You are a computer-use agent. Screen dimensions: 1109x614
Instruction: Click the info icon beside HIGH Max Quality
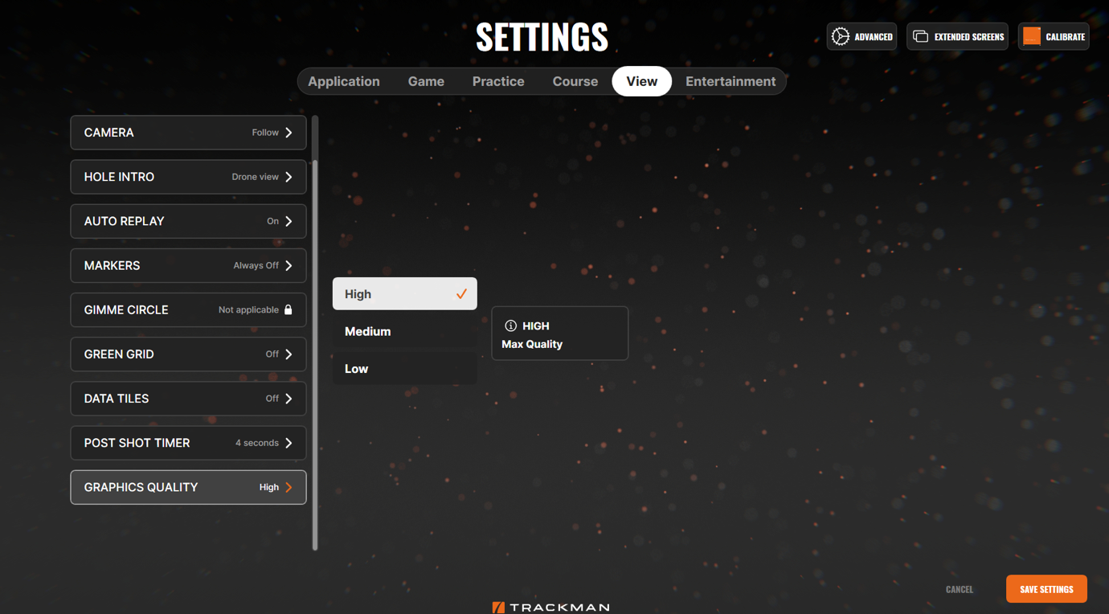[x=512, y=325]
